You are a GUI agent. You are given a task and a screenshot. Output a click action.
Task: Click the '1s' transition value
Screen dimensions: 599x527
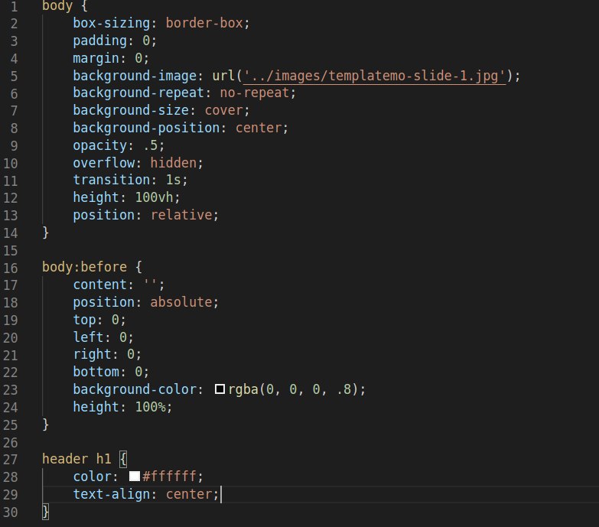point(173,180)
